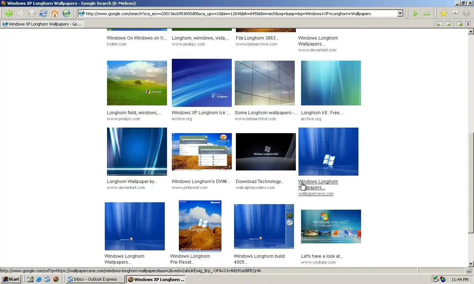Open the Windows Longhorn's DWM thumbnail
474x284 pixels.
(202, 152)
